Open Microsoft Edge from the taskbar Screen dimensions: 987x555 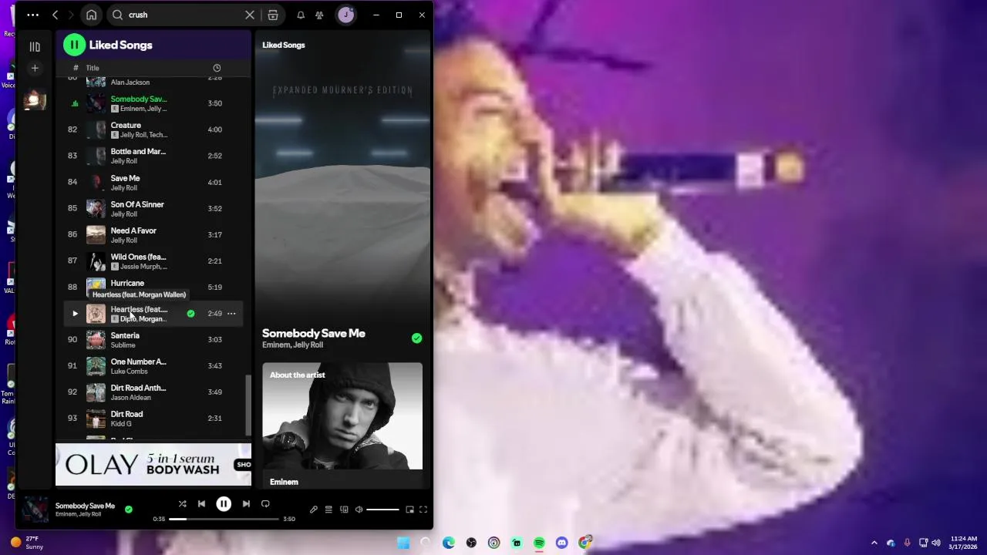click(449, 543)
